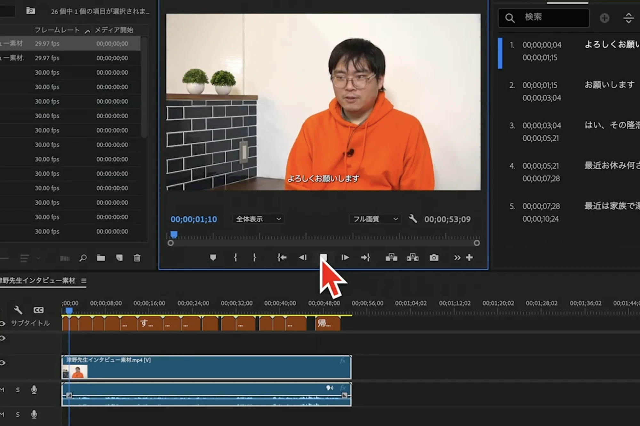
Task: Click the Go to In point button
Action: [282, 258]
